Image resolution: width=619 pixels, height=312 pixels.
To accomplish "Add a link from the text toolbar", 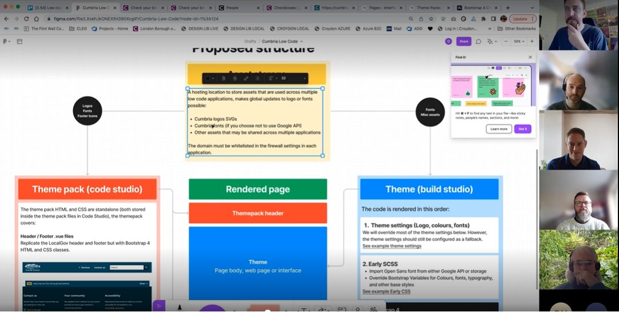I will point(246,78).
